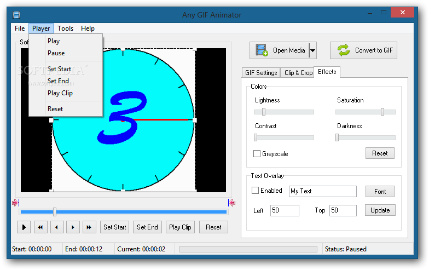Click Reset button in Colors group
The image size is (429, 270).
(380, 153)
